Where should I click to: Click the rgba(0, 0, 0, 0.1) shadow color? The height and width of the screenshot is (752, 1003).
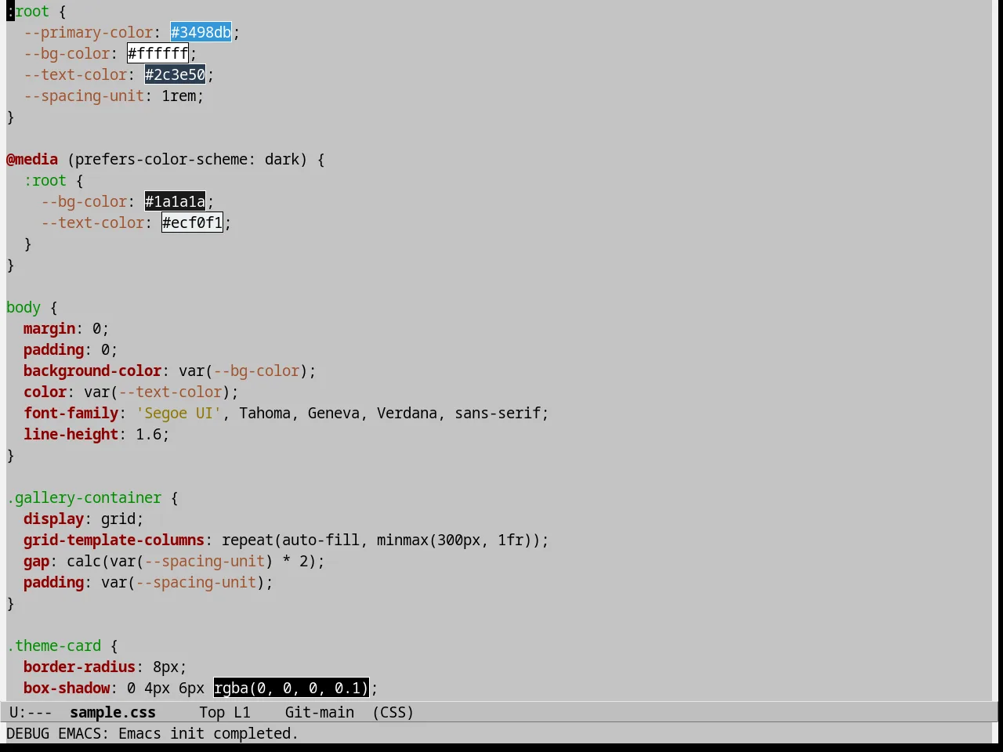click(x=291, y=688)
